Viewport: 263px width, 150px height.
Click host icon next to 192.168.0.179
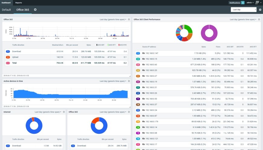click(x=143, y=122)
